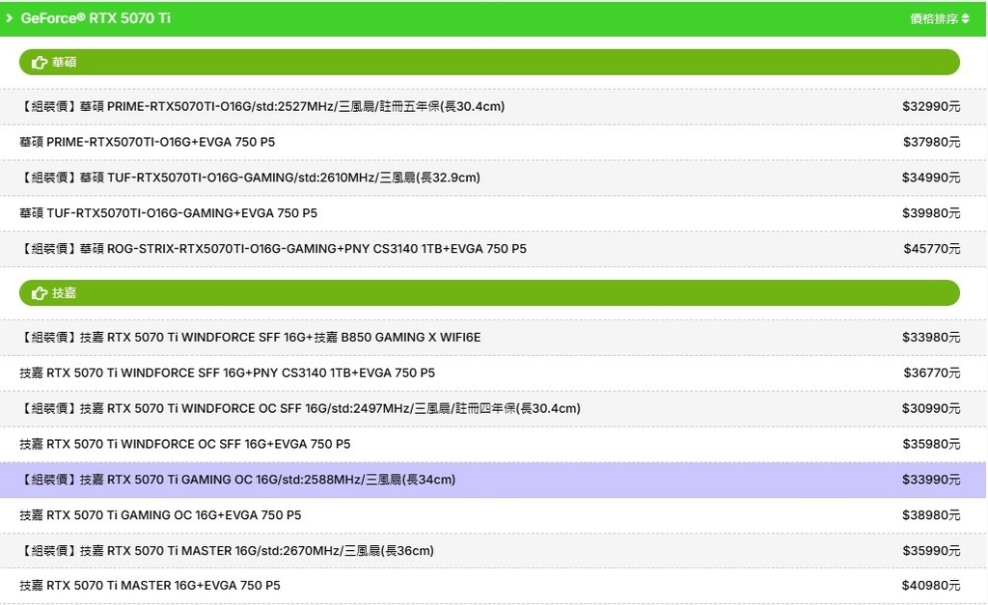Select 技嘉 WINDFORCE OC SFF 16G 組裝價 row

493,408
